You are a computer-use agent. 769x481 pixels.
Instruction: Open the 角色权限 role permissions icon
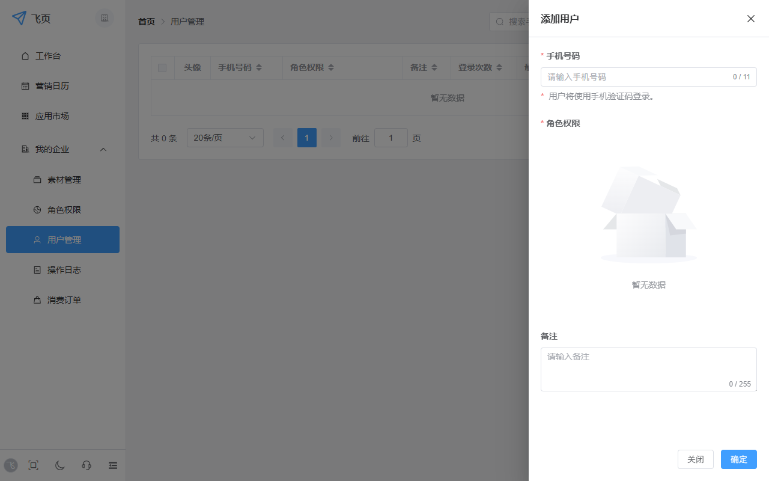pyautogui.click(x=38, y=209)
